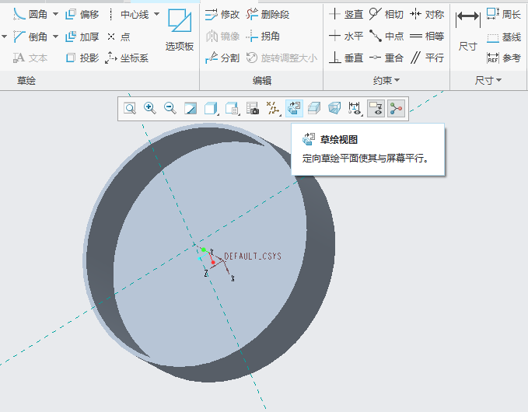Screen dimensions: 528x412
Task: Open sketcher display filters dropdown
Action: (355, 108)
